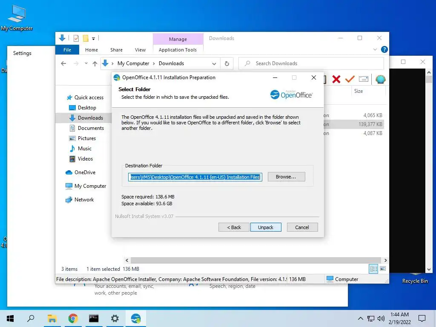This screenshot has height=327, width=436.
Task: Select Pictures in navigation pane
Action: (x=83, y=138)
